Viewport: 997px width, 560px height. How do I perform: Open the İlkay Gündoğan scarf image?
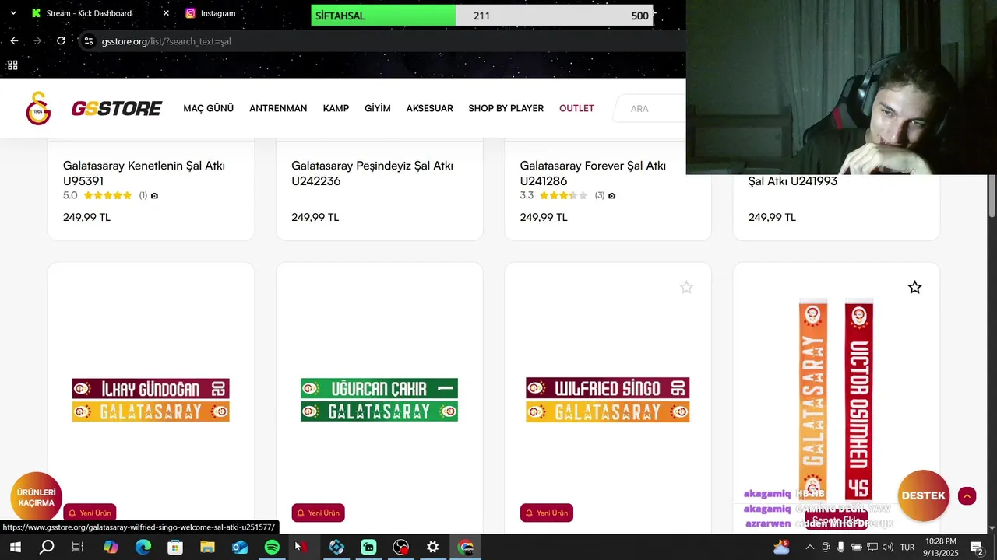pyautogui.click(x=151, y=400)
